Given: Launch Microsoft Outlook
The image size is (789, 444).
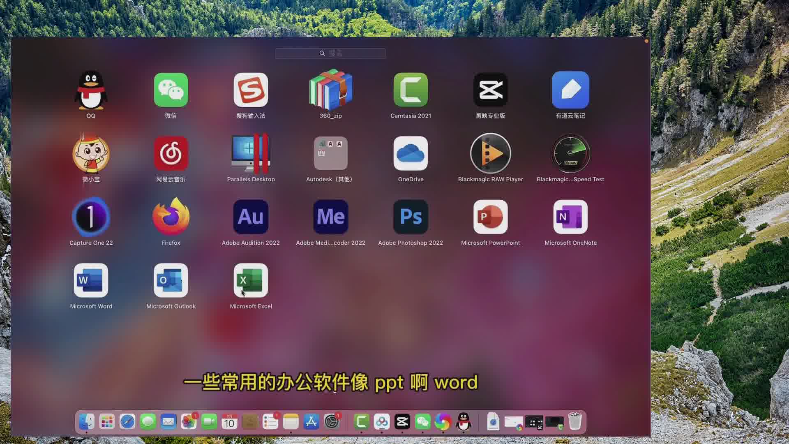Looking at the screenshot, I should pyautogui.click(x=171, y=280).
